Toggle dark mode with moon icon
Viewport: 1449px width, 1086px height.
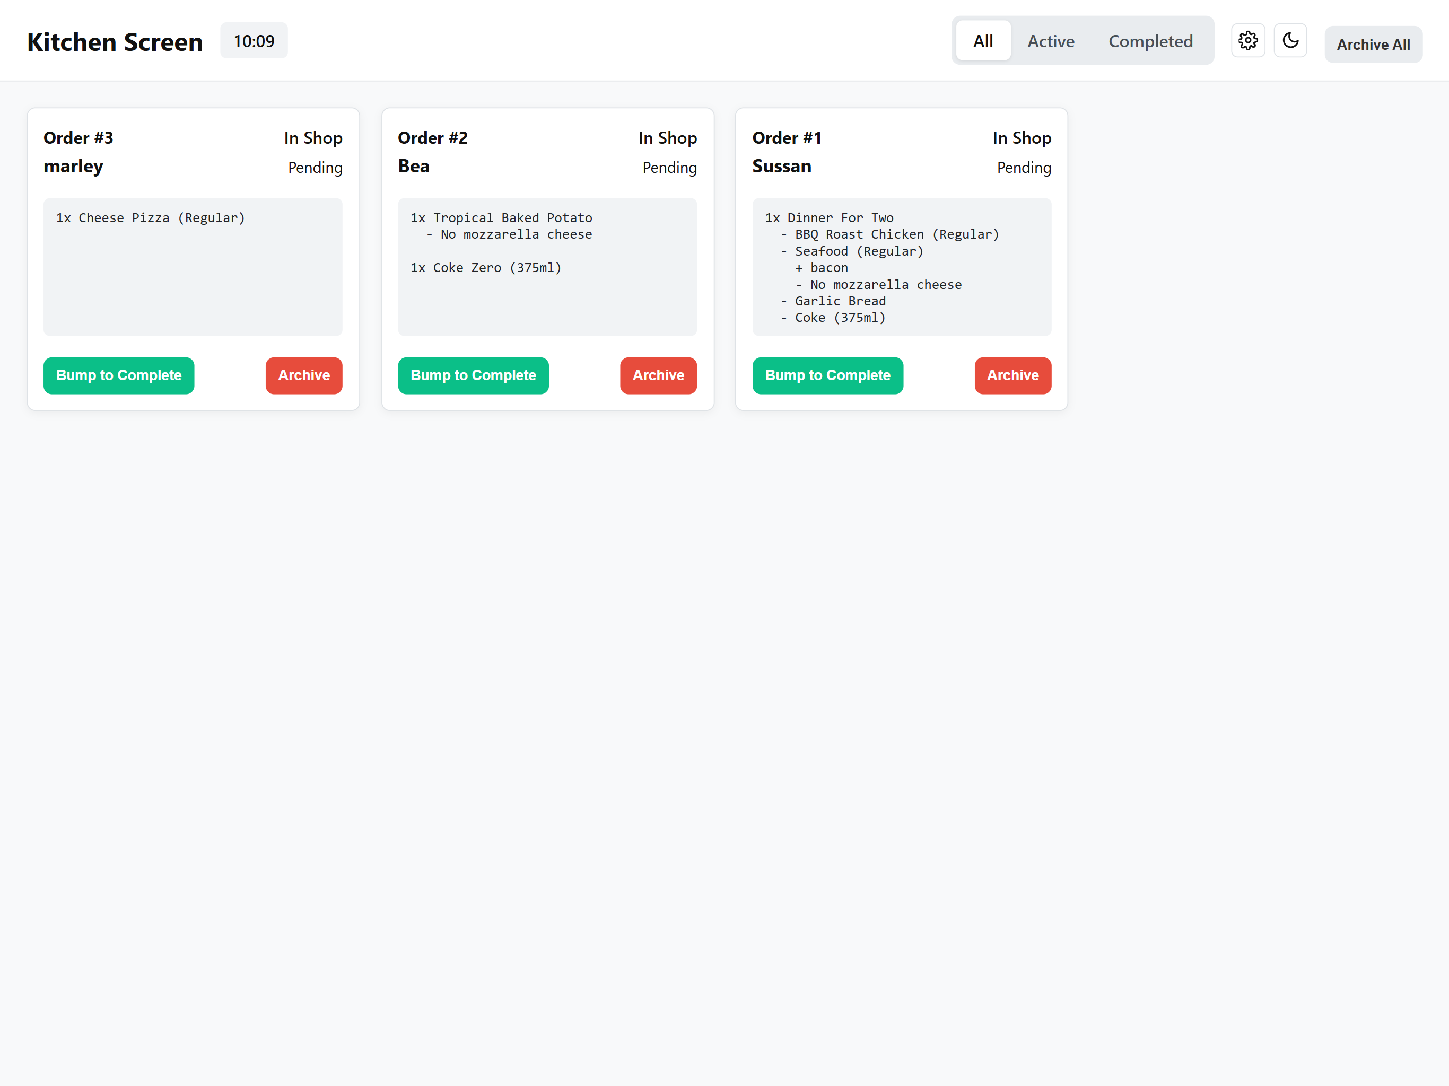tap(1290, 41)
